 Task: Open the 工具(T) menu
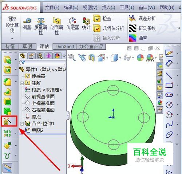point(127,8)
